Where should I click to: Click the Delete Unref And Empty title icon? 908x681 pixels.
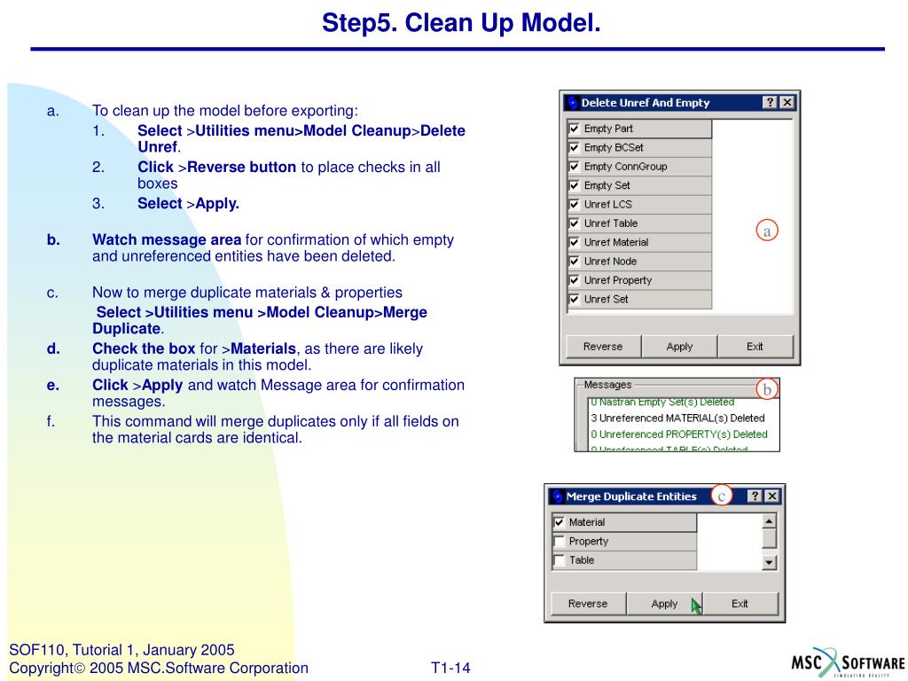tap(573, 103)
